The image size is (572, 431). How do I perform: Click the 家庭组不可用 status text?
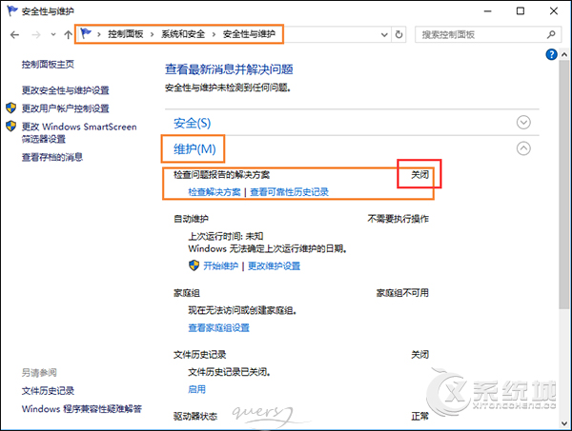coord(402,293)
